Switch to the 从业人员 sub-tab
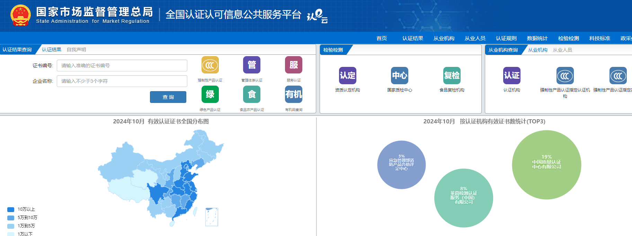This screenshot has width=632, height=236. pyautogui.click(x=562, y=50)
